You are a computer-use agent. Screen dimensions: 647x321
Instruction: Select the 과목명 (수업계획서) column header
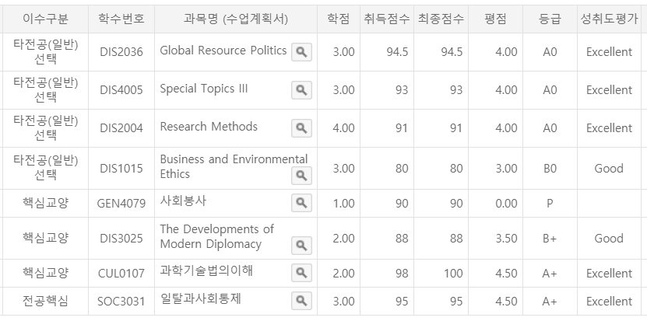(236, 19)
